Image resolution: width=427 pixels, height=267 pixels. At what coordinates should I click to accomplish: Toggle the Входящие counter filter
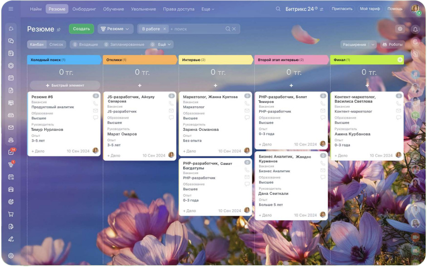[x=85, y=44]
